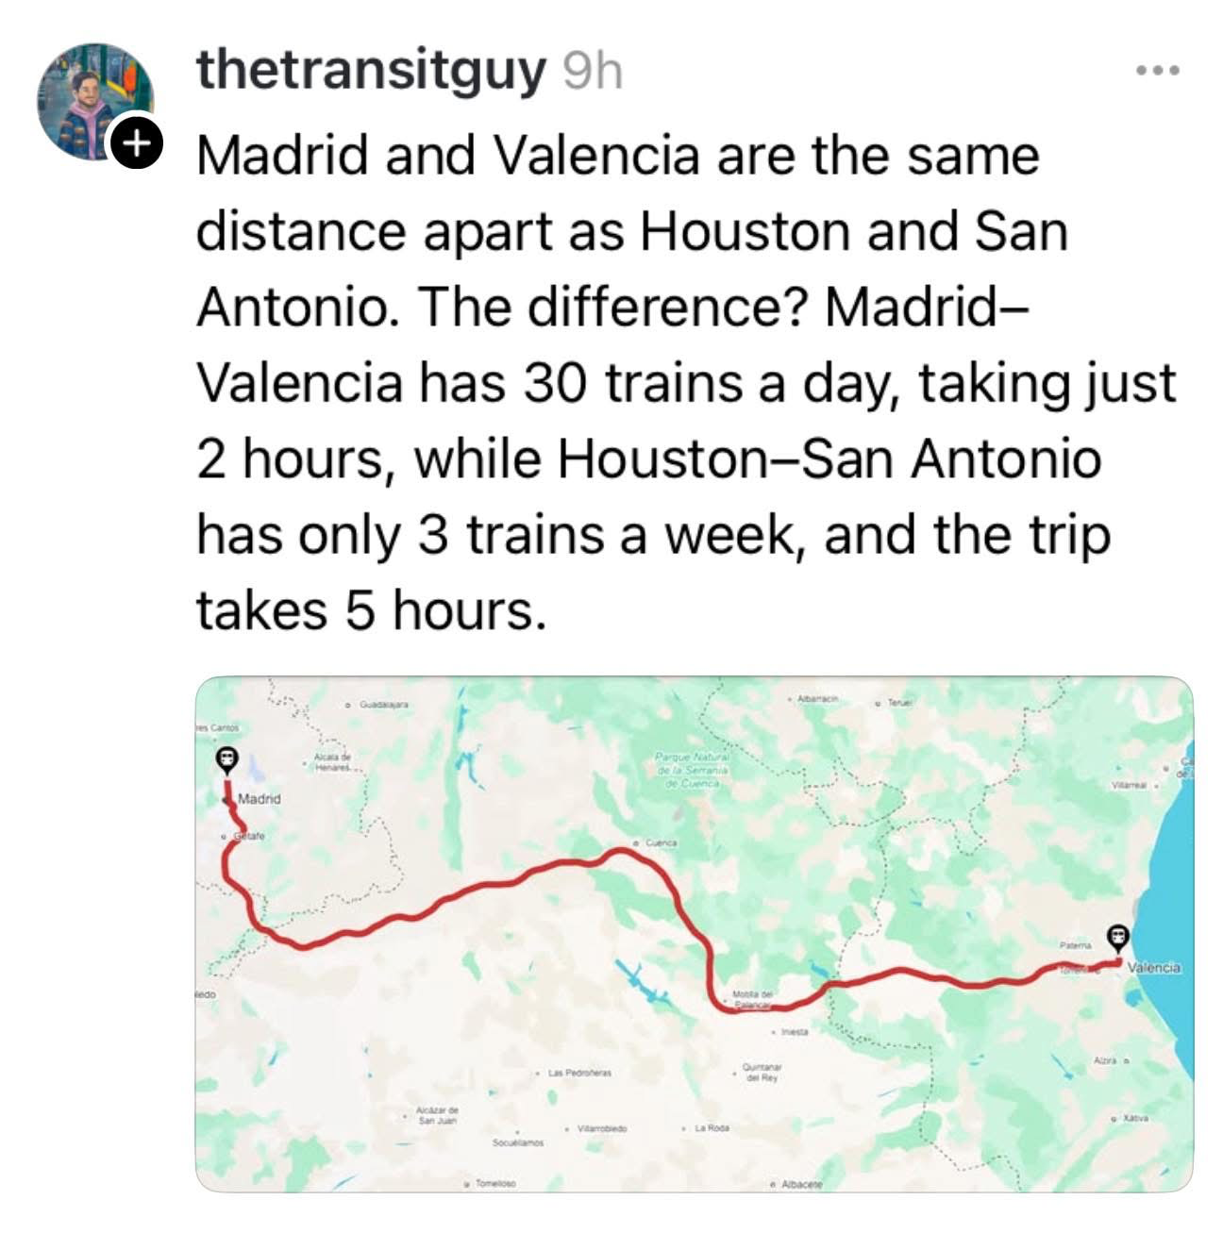Viewport: 1223px width, 1233px height.
Task: Select the Madrid train station marker
Action: [x=226, y=759]
